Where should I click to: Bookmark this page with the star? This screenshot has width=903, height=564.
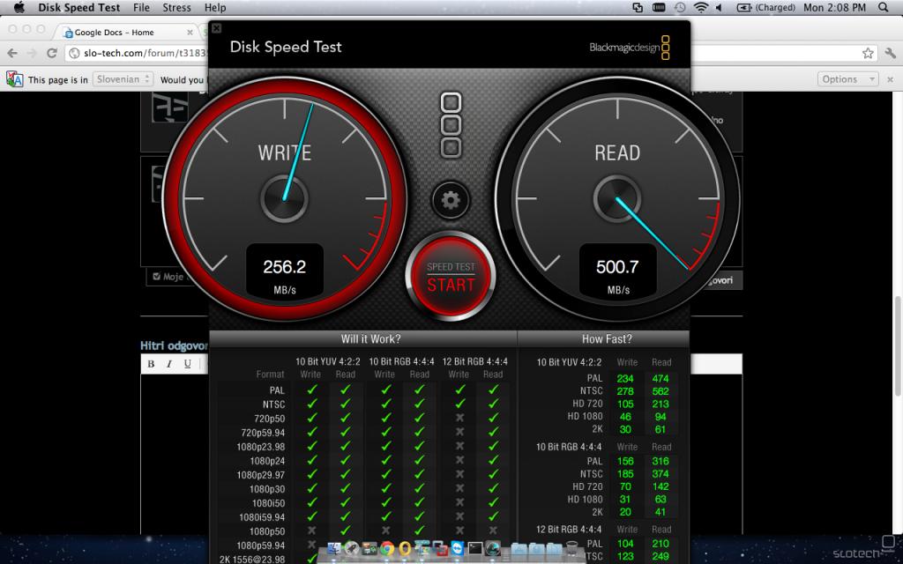[x=868, y=54]
